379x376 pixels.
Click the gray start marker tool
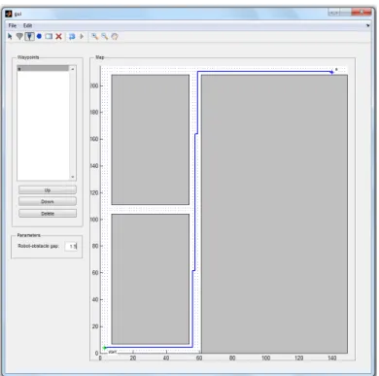point(19,36)
